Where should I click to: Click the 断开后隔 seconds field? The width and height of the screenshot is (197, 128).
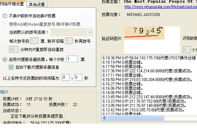[69, 41]
